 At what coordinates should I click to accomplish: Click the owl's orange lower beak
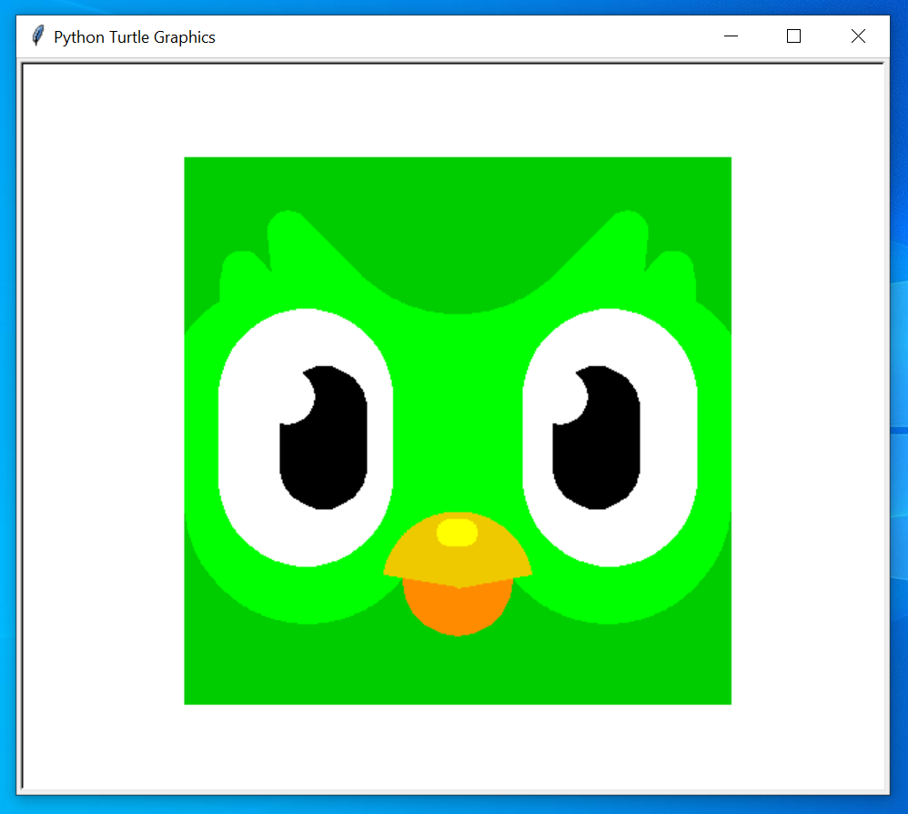pos(458,608)
